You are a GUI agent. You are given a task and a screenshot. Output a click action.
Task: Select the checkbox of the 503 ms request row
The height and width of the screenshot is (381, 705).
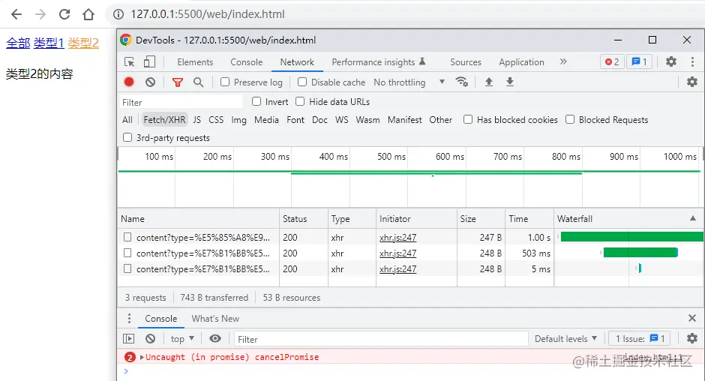point(127,253)
